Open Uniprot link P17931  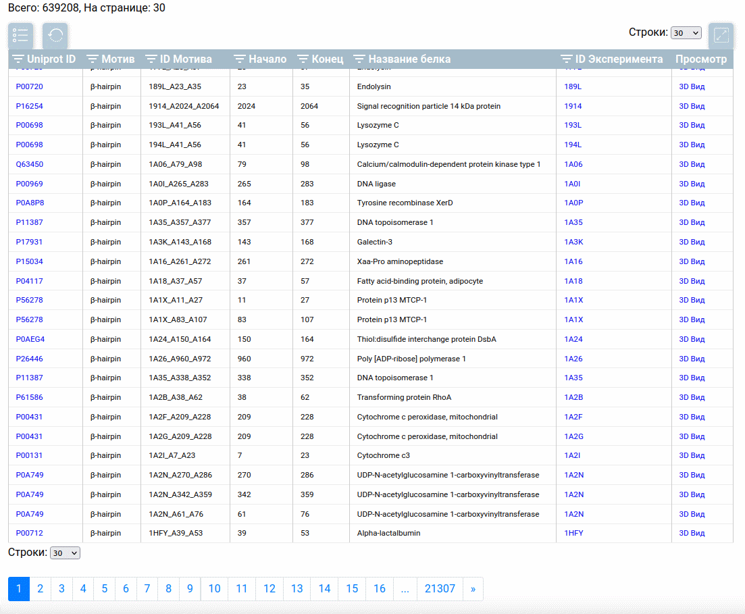tap(29, 242)
